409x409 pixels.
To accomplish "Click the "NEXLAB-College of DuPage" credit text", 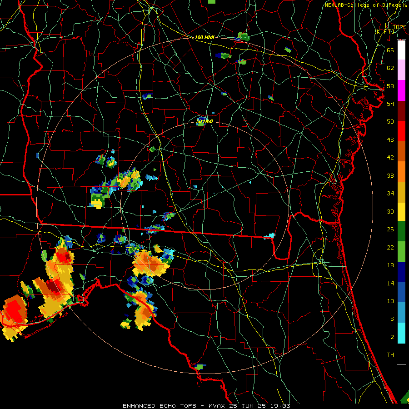I will (x=364, y=5).
